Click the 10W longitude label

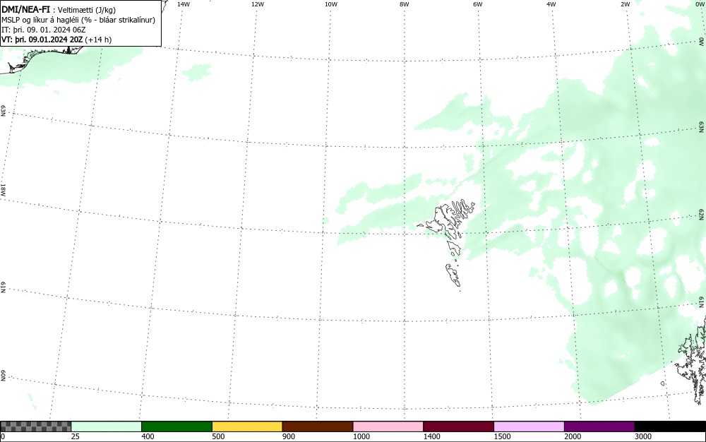pos(331,4)
